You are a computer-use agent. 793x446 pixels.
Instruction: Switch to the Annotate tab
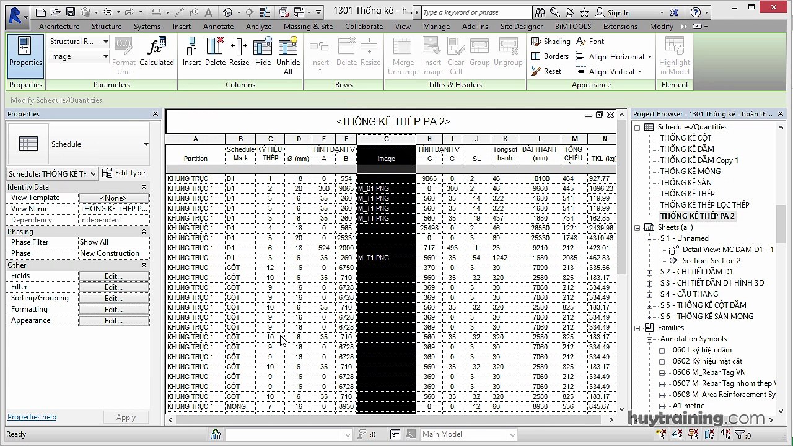pos(218,27)
